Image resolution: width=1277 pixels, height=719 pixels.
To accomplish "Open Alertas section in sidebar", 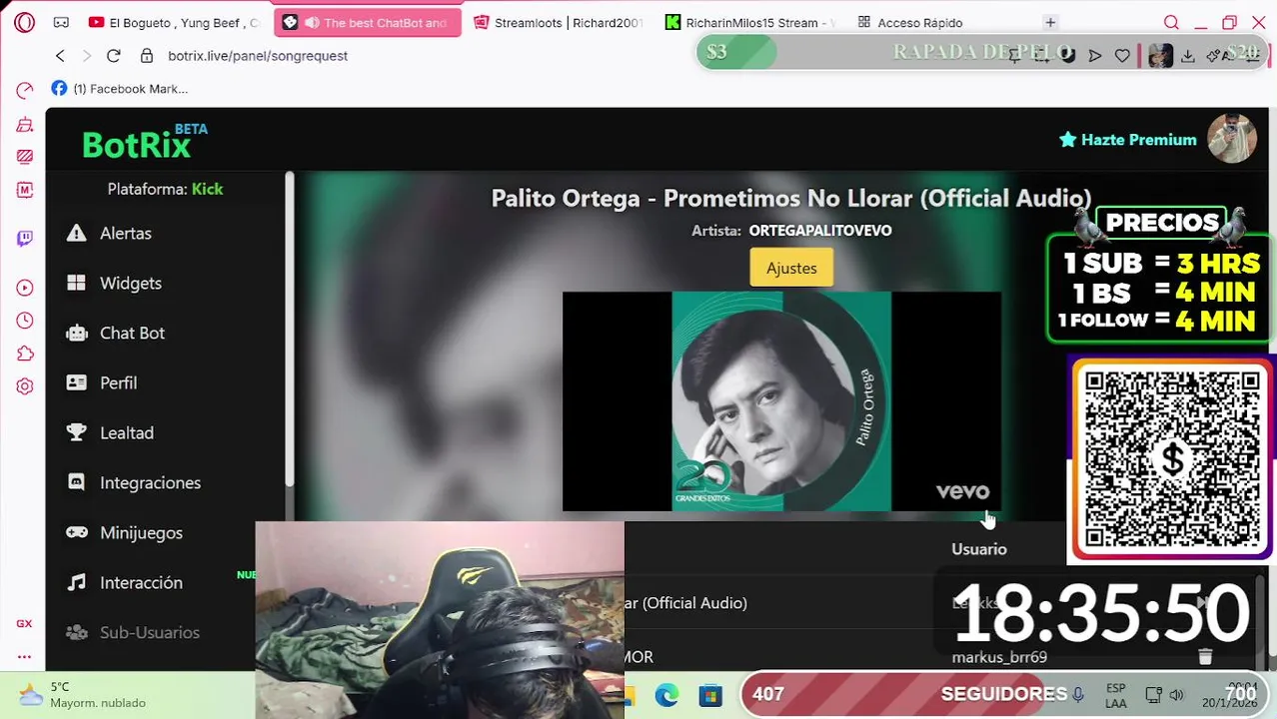I will pyautogui.click(x=126, y=233).
